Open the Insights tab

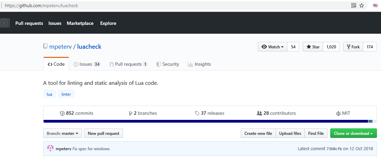pyautogui.click(x=199, y=64)
